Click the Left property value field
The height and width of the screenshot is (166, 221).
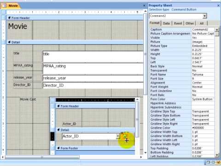click(203, 62)
